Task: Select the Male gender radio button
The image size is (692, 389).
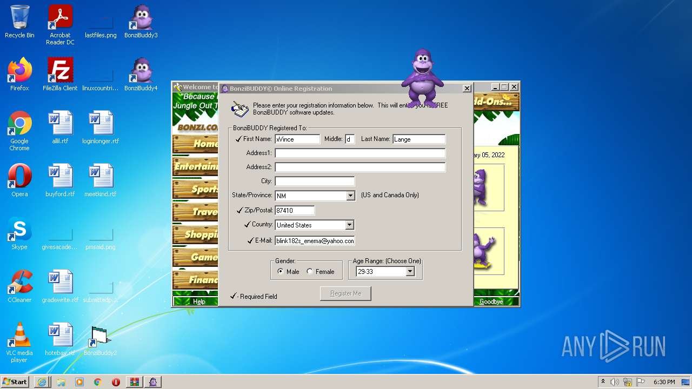Action: pyautogui.click(x=280, y=272)
